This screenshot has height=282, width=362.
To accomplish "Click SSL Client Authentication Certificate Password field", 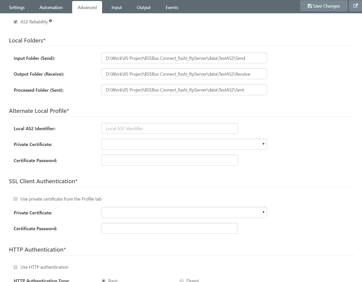I will (170, 228).
